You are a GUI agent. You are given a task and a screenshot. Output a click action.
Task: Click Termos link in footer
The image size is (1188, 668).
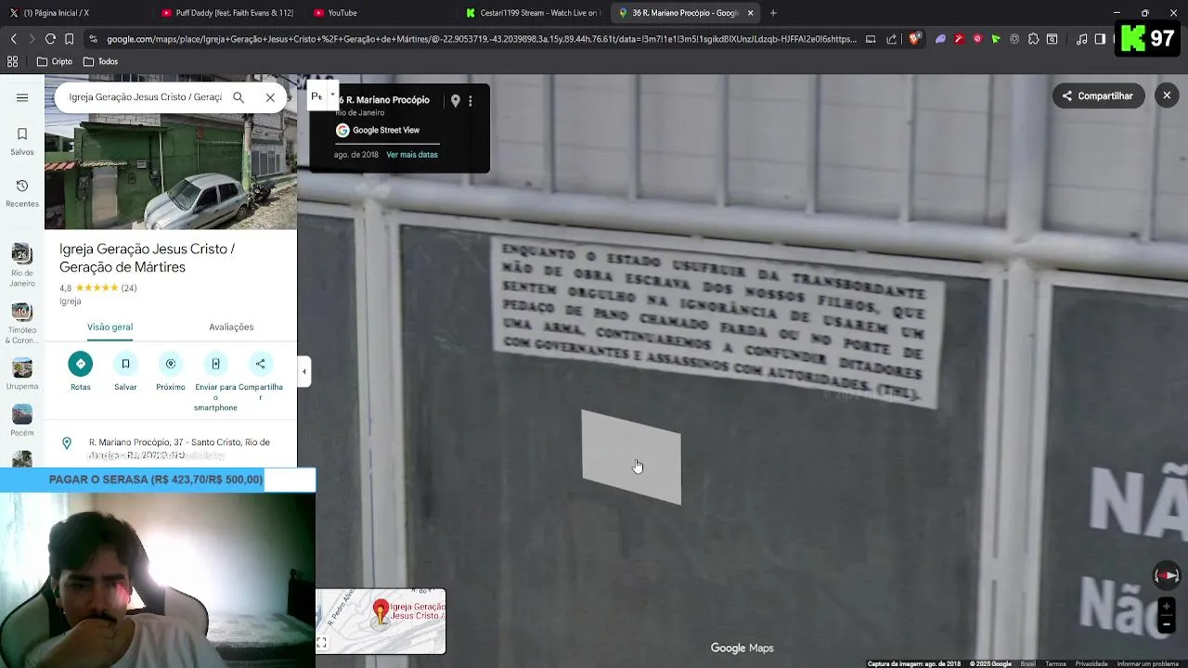pyautogui.click(x=1055, y=663)
